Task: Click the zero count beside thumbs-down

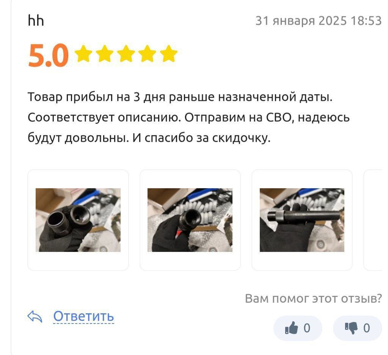Action: 367,328
